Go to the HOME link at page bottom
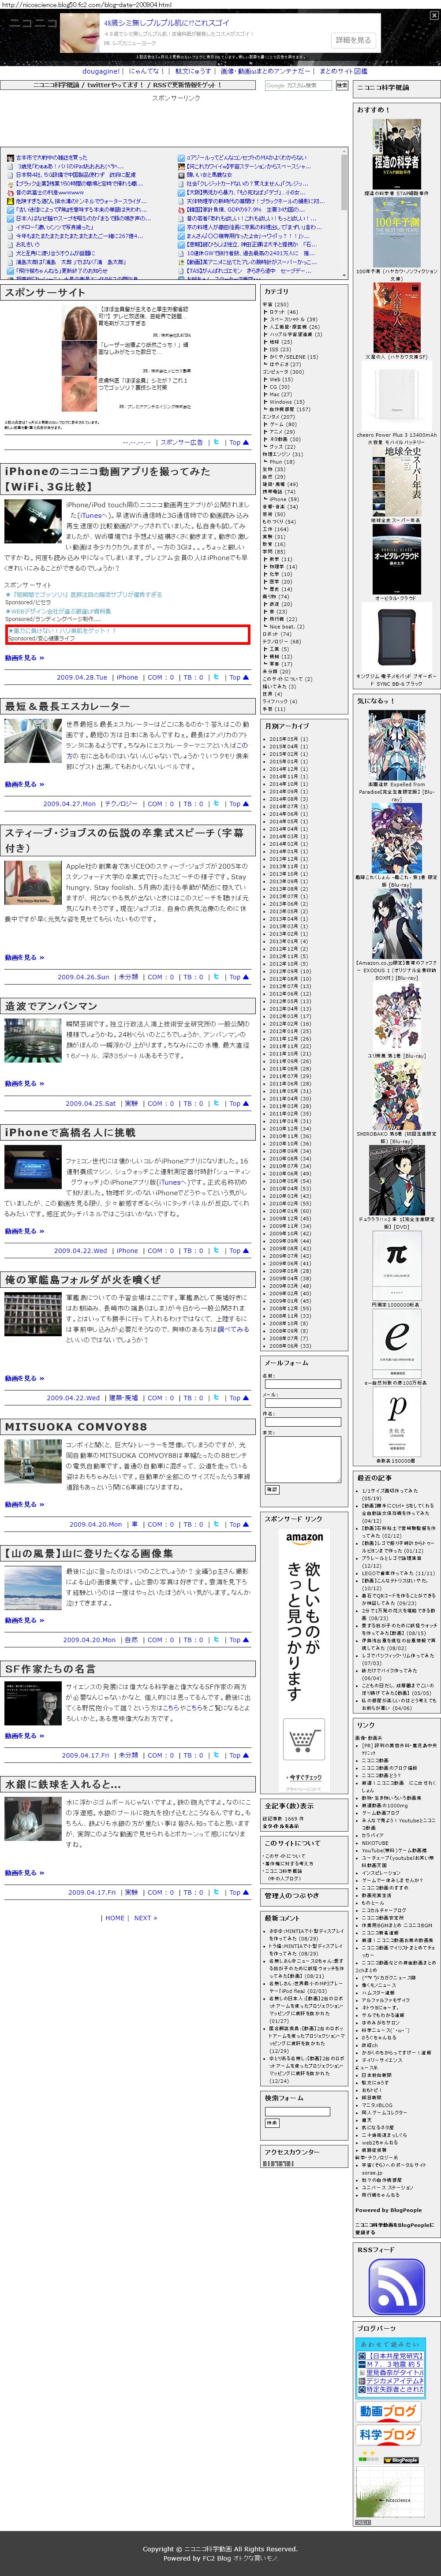The width and height of the screenshot is (441, 2576). 115,1918
